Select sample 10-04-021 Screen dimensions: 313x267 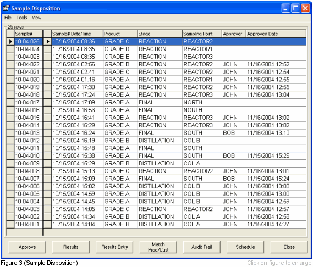click(x=29, y=72)
